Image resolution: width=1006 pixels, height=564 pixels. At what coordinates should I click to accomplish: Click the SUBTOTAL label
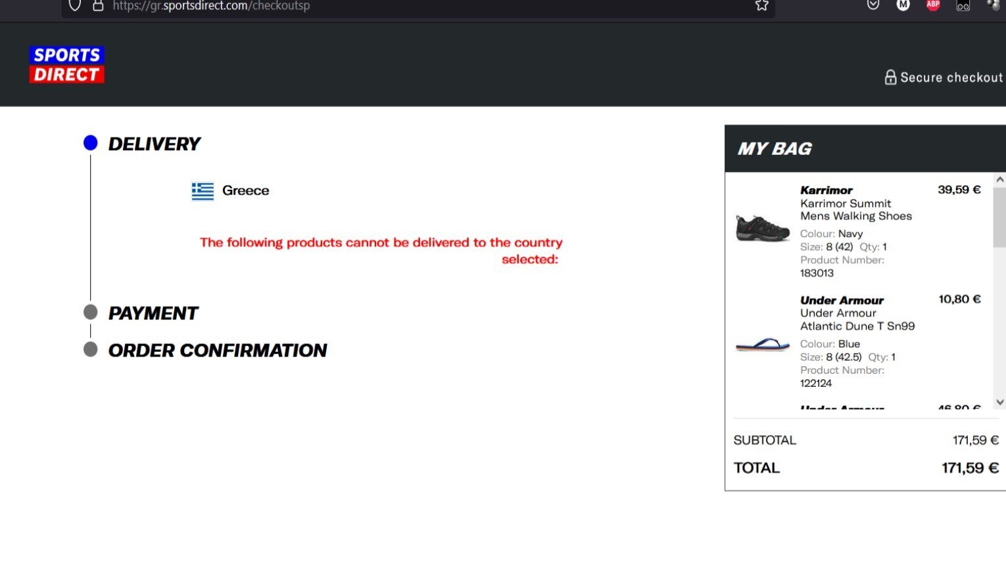(765, 441)
